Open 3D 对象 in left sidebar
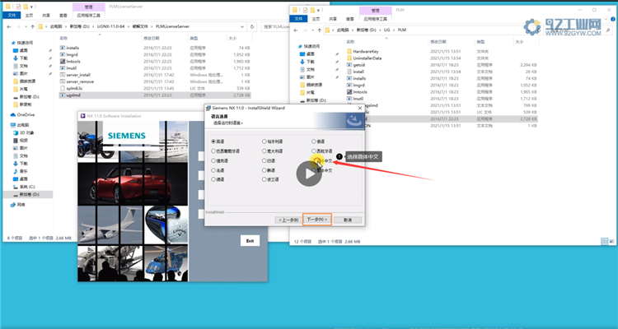The height and width of the screenshot is (329, 618). tap(27, 132)
